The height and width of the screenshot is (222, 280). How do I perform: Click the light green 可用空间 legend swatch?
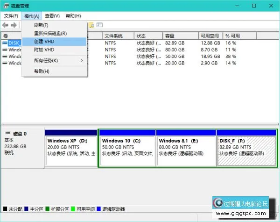(x=73, y=209)
